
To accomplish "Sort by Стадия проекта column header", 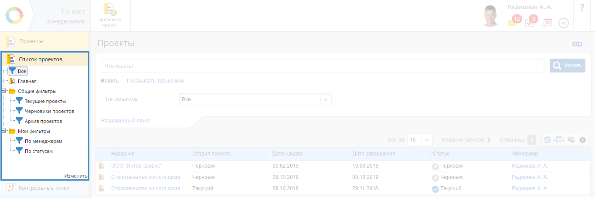I will click(211, 154).
